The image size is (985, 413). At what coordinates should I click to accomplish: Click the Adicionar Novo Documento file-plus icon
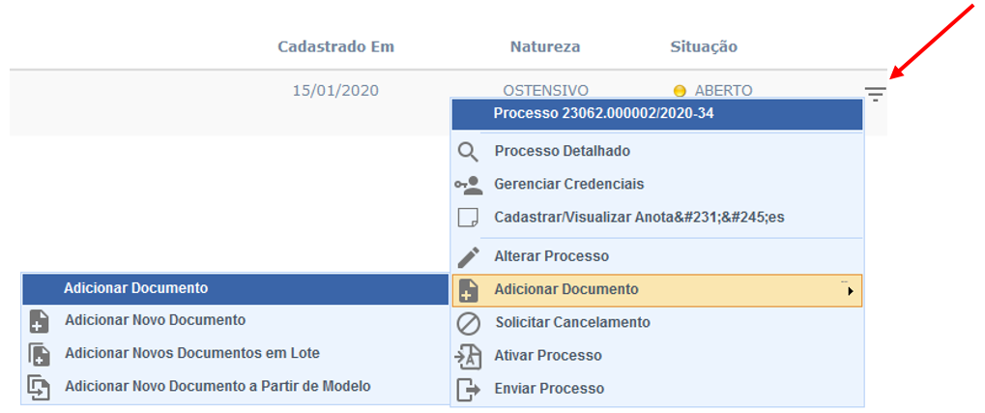39,320
